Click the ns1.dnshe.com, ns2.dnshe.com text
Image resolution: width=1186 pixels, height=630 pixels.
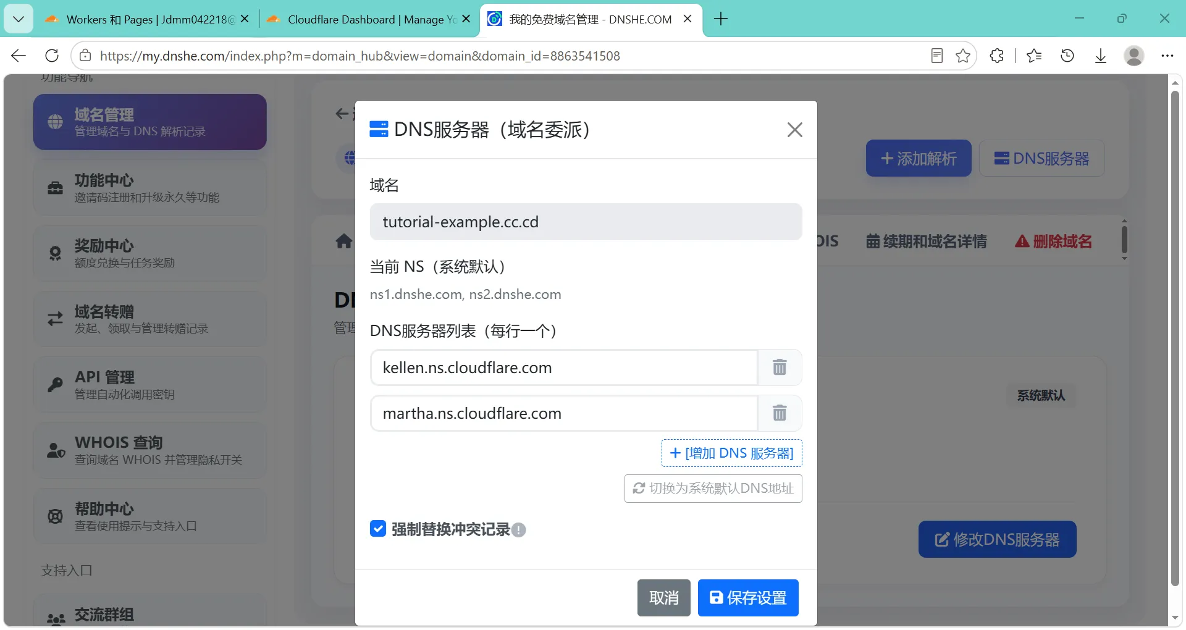(465, 295)
